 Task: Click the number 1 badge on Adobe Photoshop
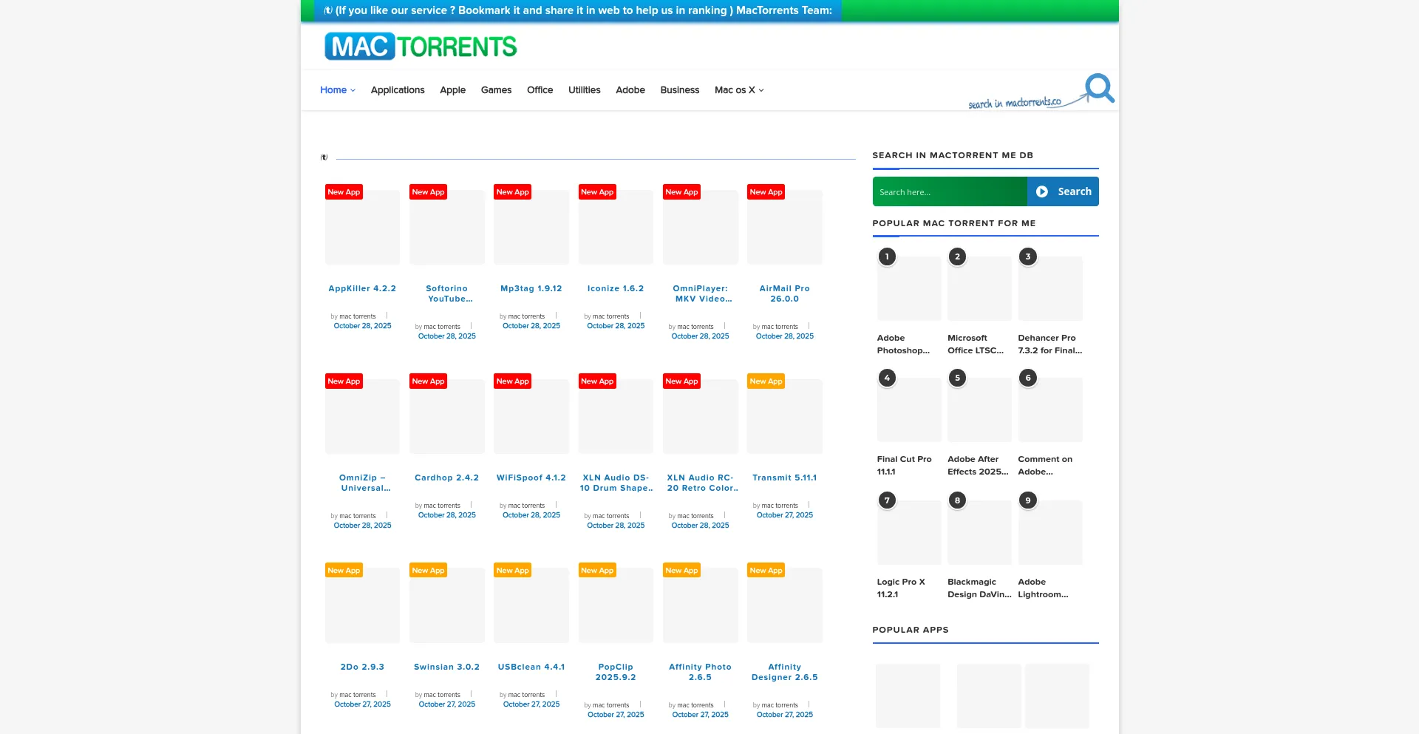(887, 256)
